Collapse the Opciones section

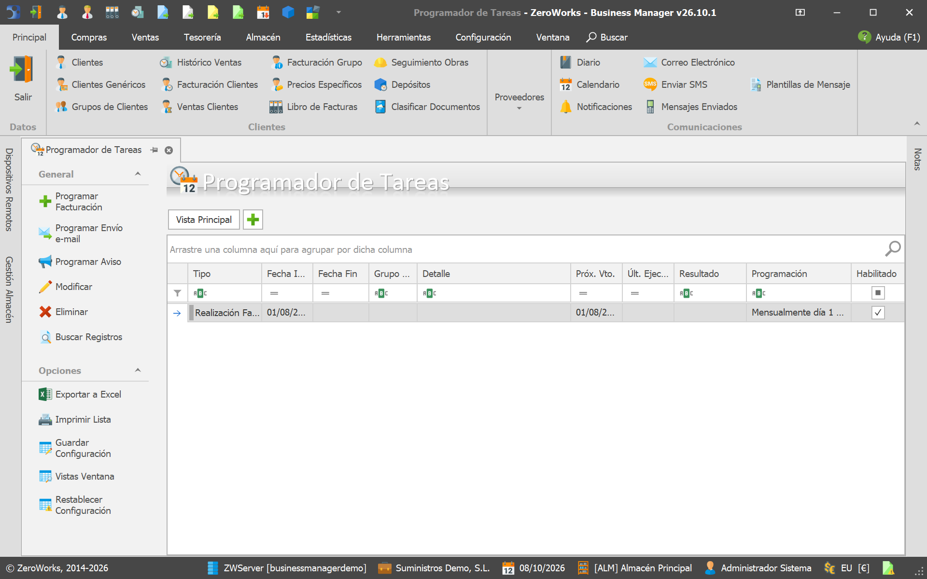(138, 371)
